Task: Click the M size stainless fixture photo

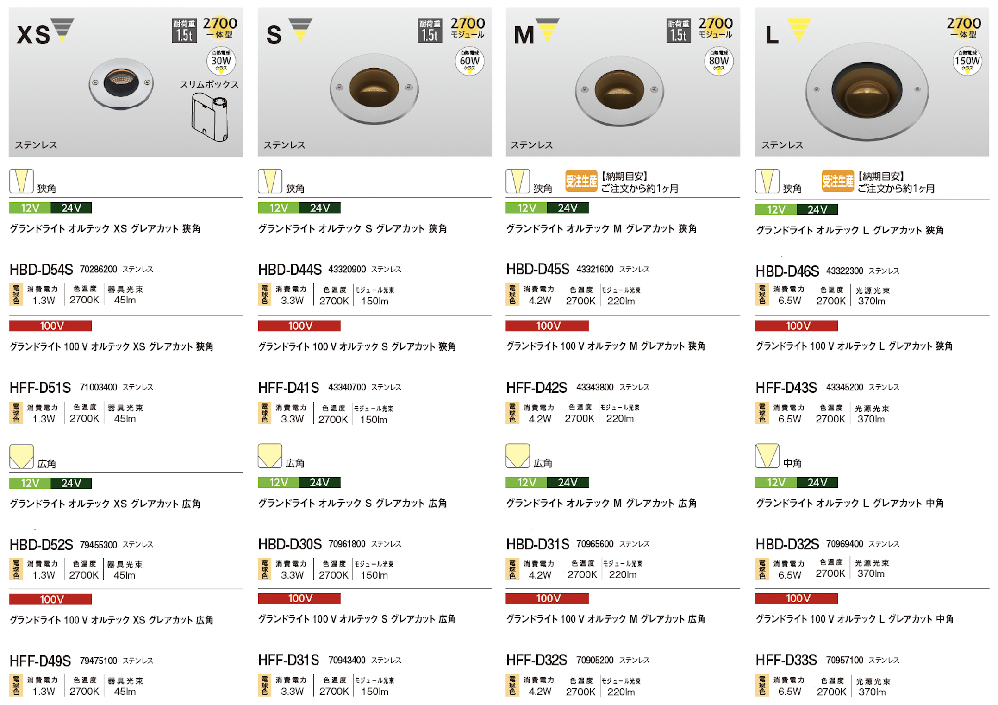Action: click(x=619, y=91)
